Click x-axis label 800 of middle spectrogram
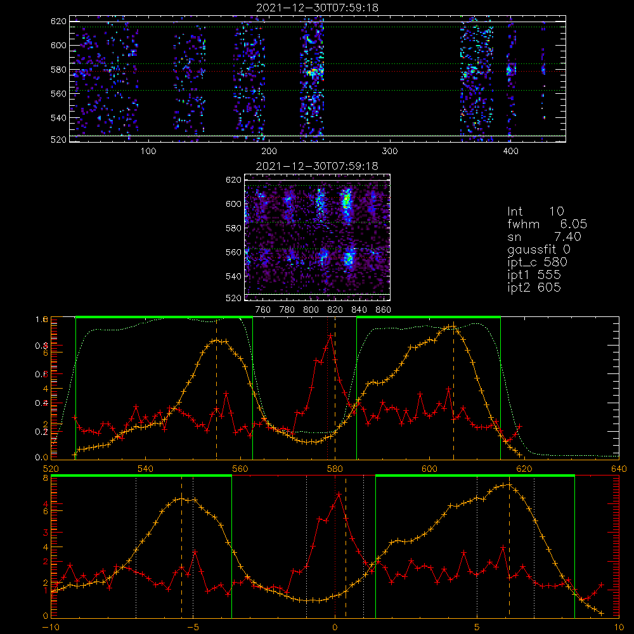Image resolution: width=634 pixels, height=634 pixels. [311, 310]
